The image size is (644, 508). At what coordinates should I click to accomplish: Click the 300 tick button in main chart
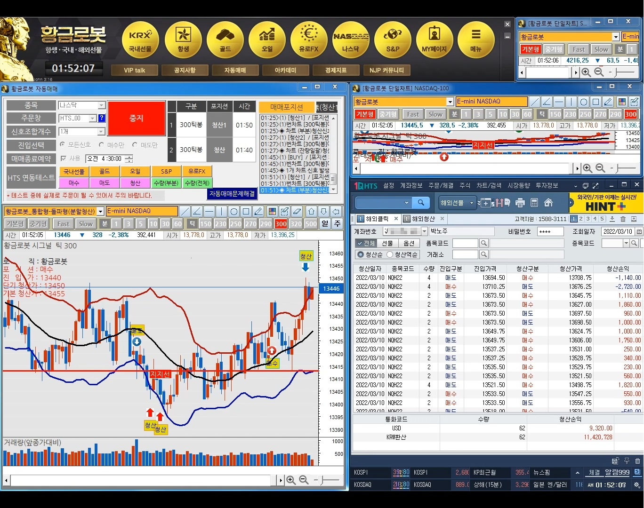pos(281,224)
